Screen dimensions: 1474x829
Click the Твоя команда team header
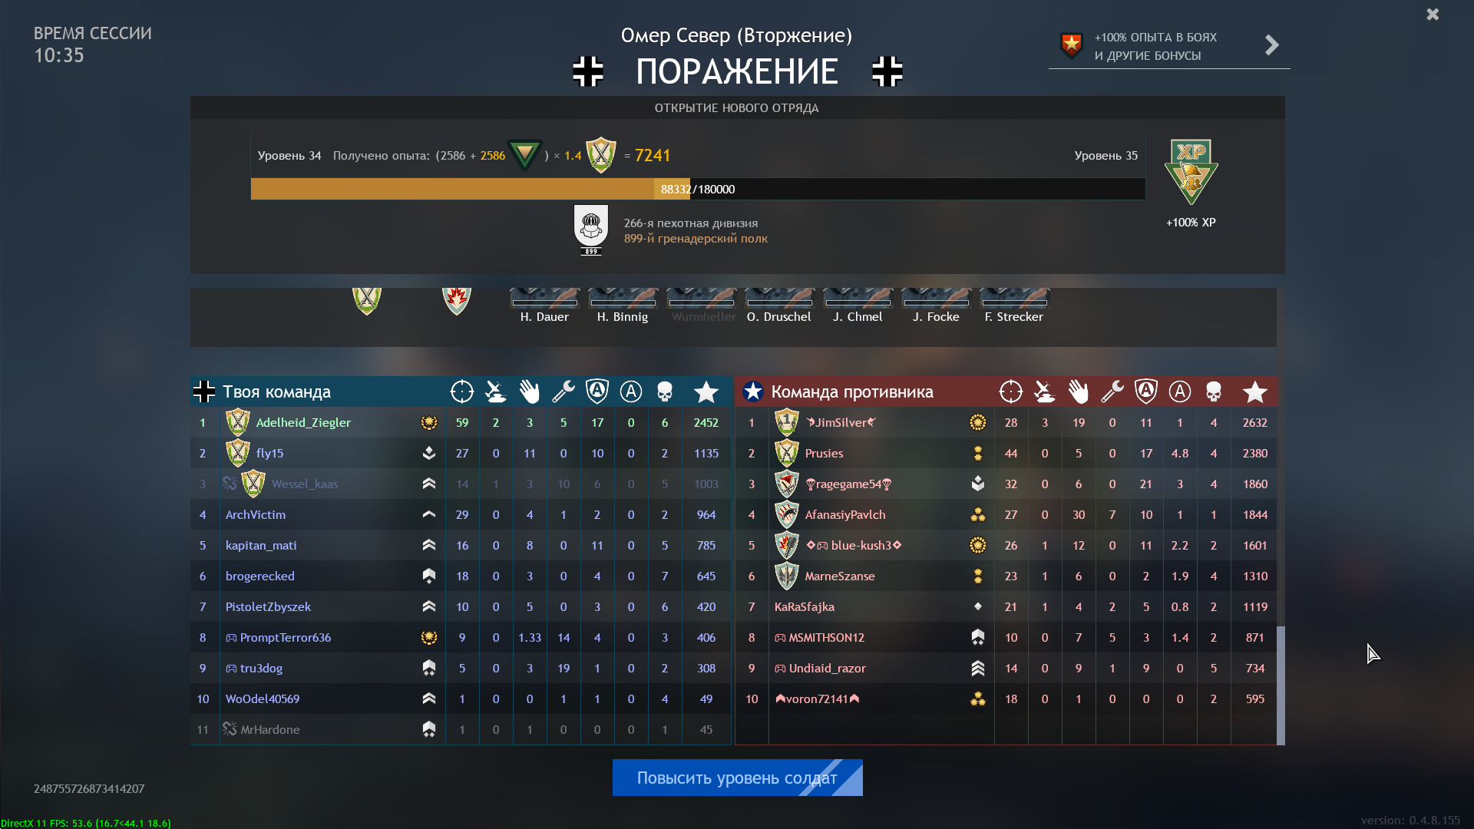(276, 392)
